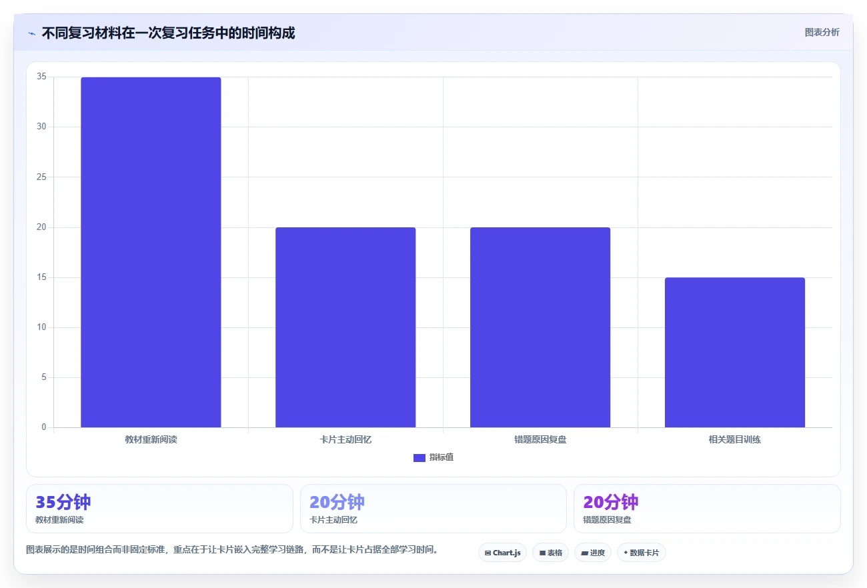Click the 指标值 legend label
The height and width of the screenshot is (588, 867).
[441, 457]
